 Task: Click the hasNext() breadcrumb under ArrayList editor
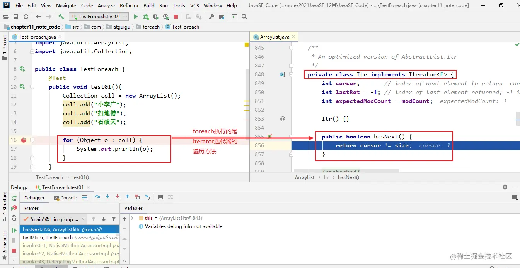click(348, 177)
